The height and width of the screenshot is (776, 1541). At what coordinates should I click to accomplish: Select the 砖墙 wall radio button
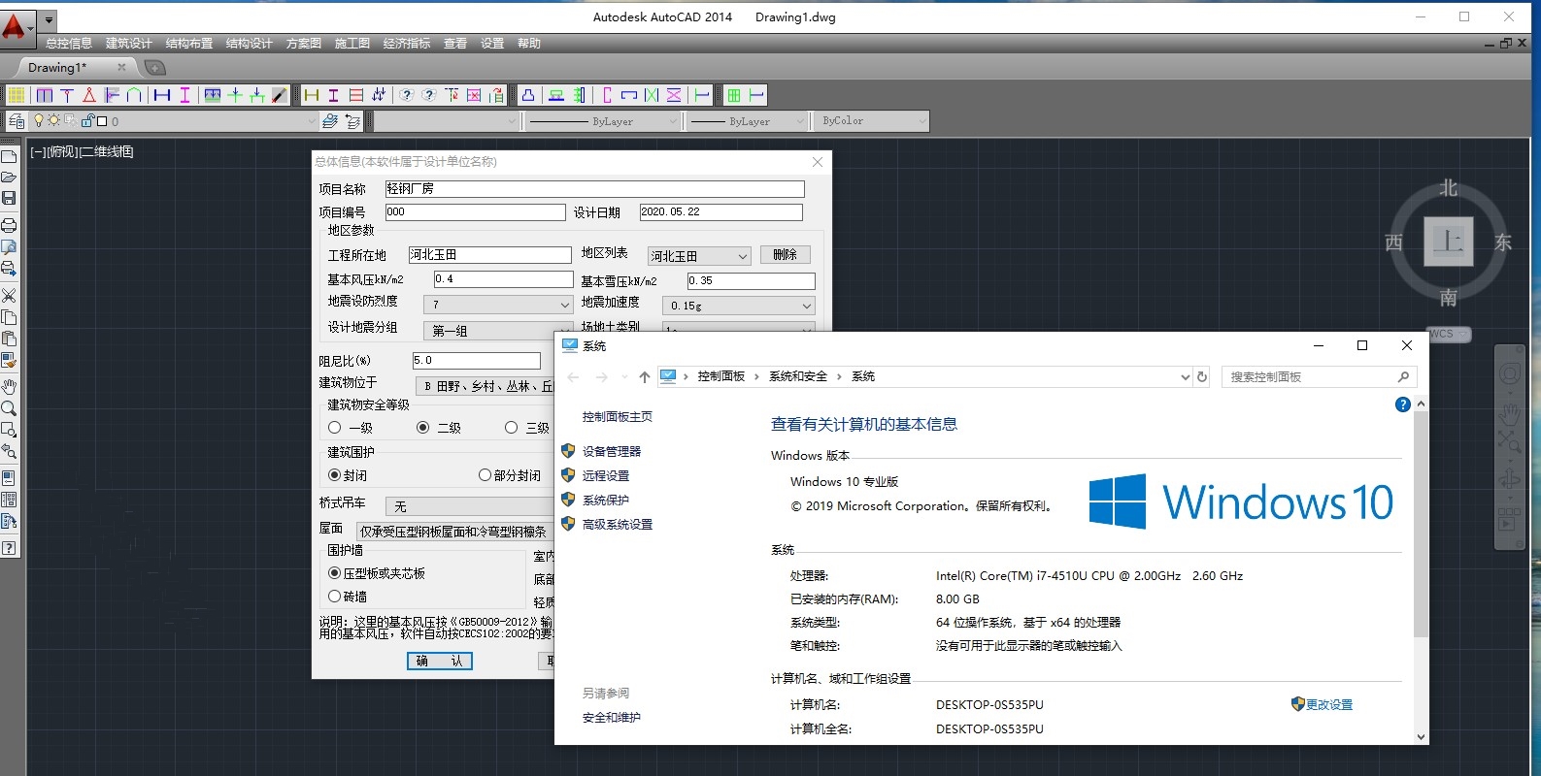[x=334, y=597]
